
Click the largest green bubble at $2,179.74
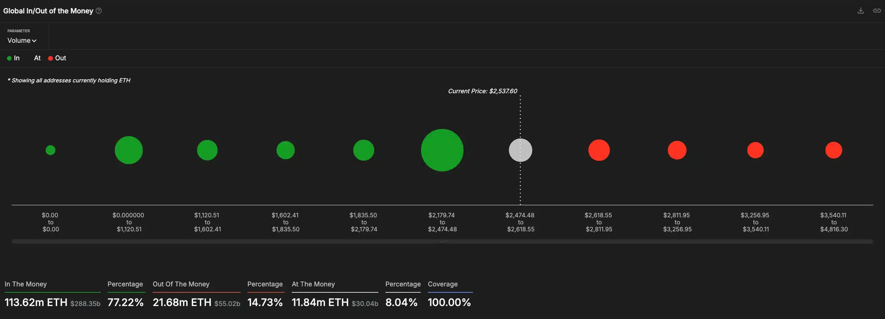click(x=442, y=150)
